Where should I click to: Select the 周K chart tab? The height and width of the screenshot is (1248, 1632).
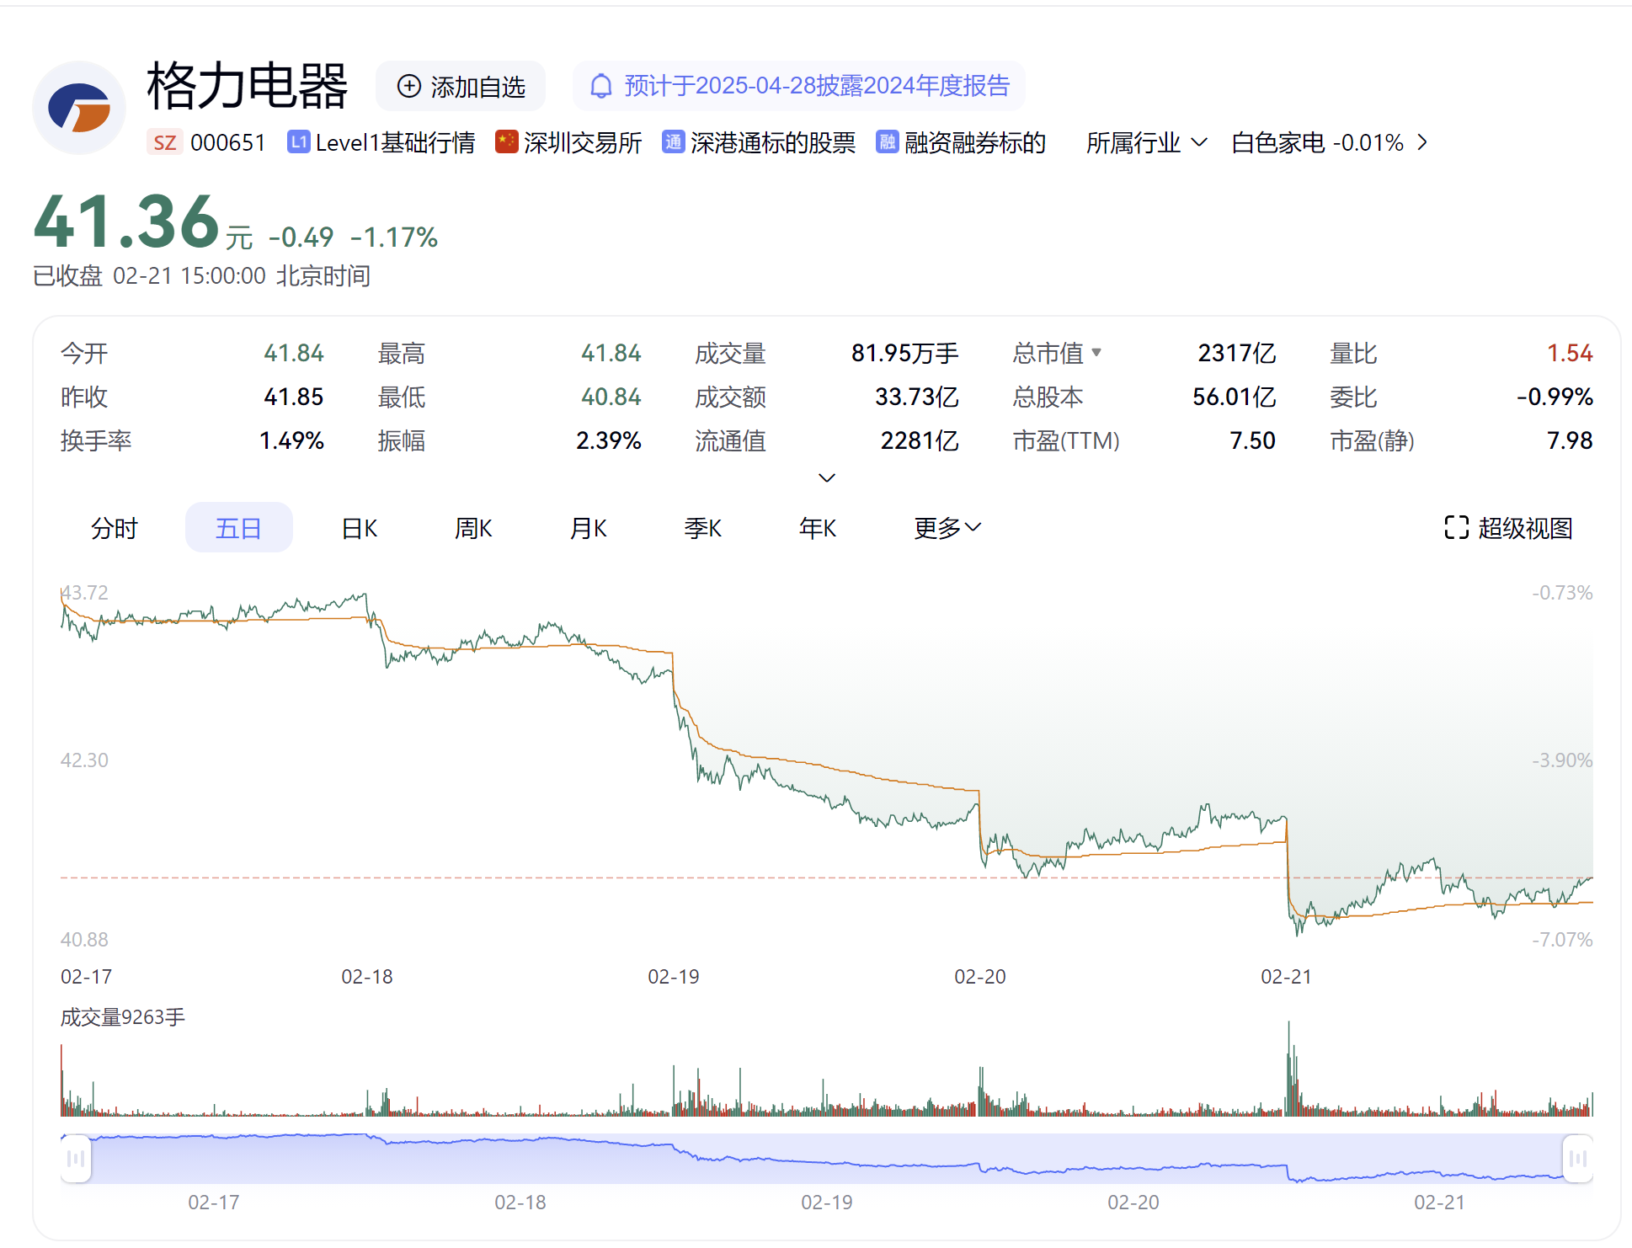(x=473, y=528)
